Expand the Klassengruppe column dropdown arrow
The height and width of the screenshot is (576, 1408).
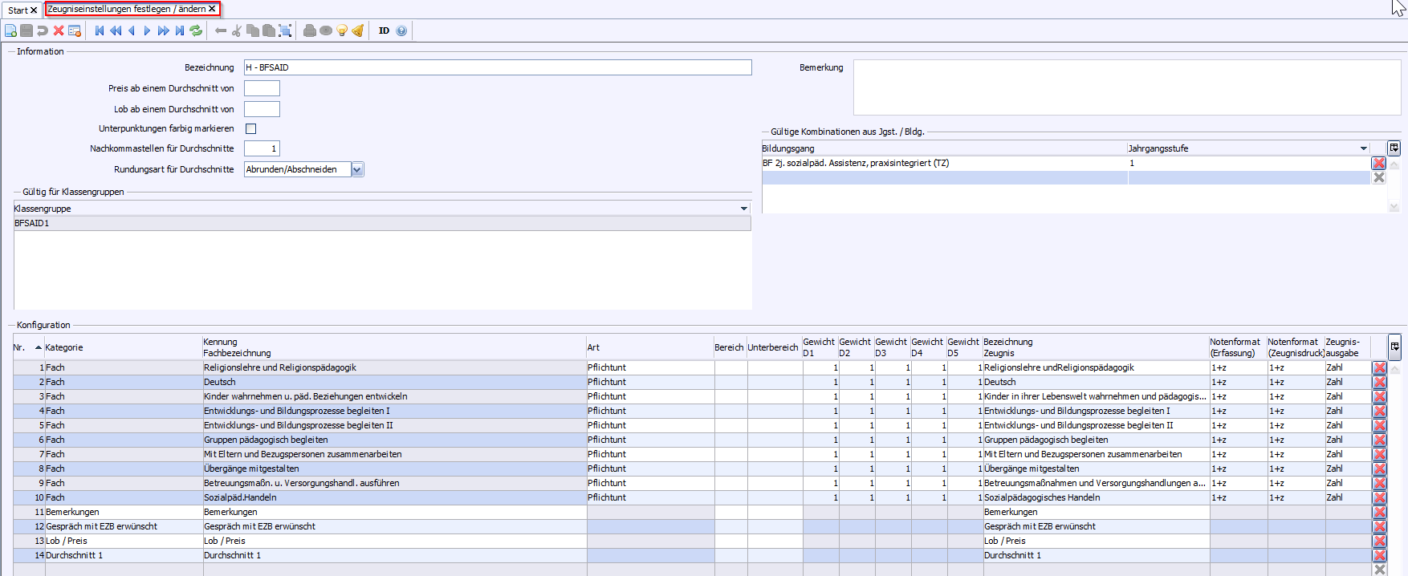click(x=743, y=209)
